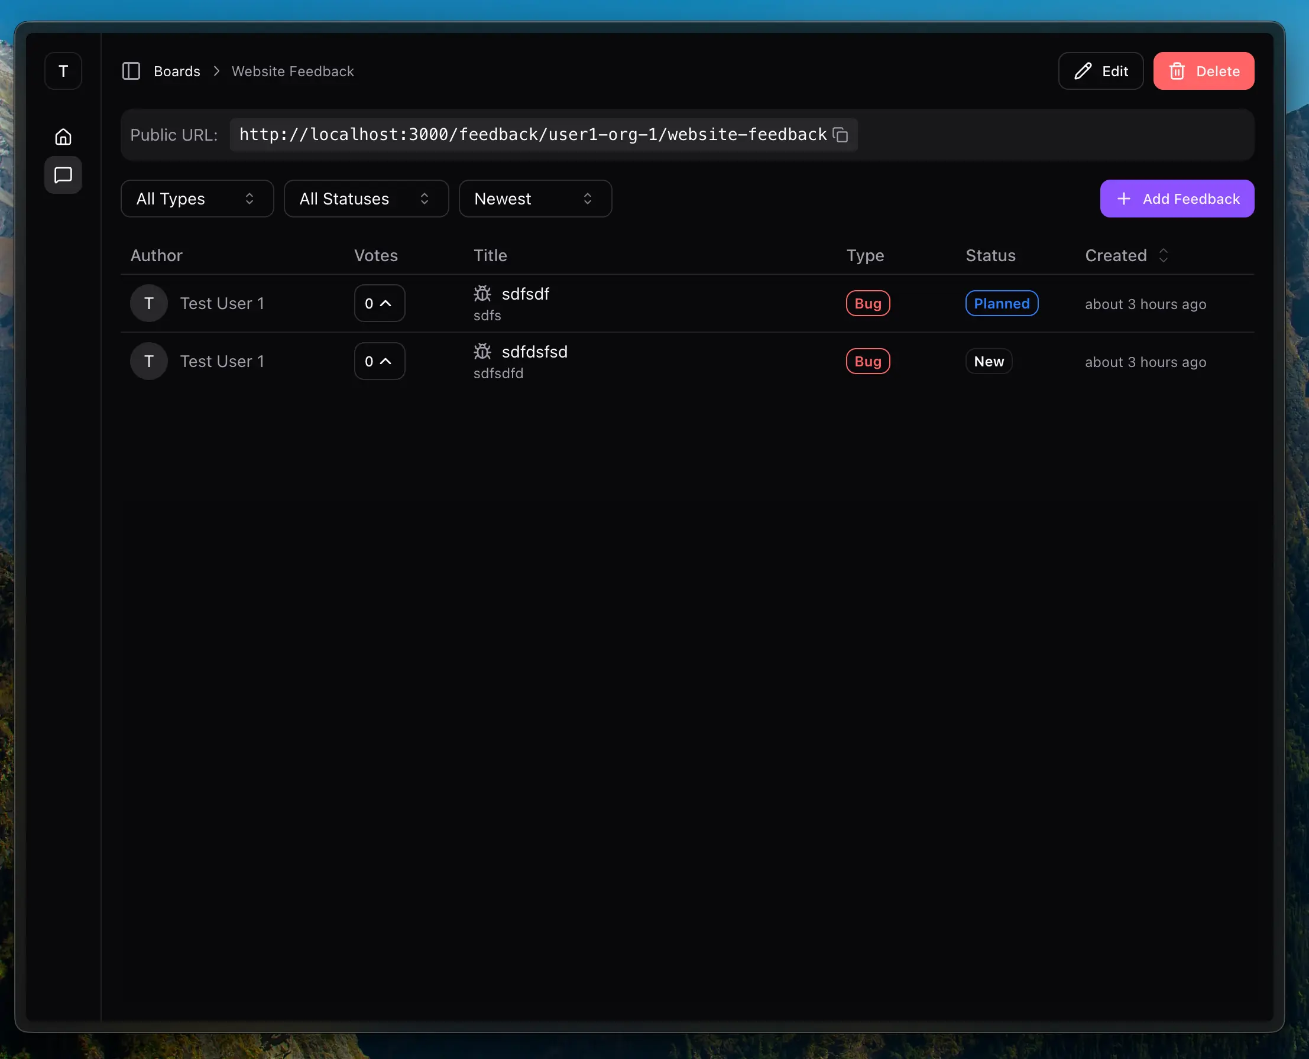Toggle the sidebar panel icon
The width and height of the screenshot is (1309, 1059).
coord(131,72)
